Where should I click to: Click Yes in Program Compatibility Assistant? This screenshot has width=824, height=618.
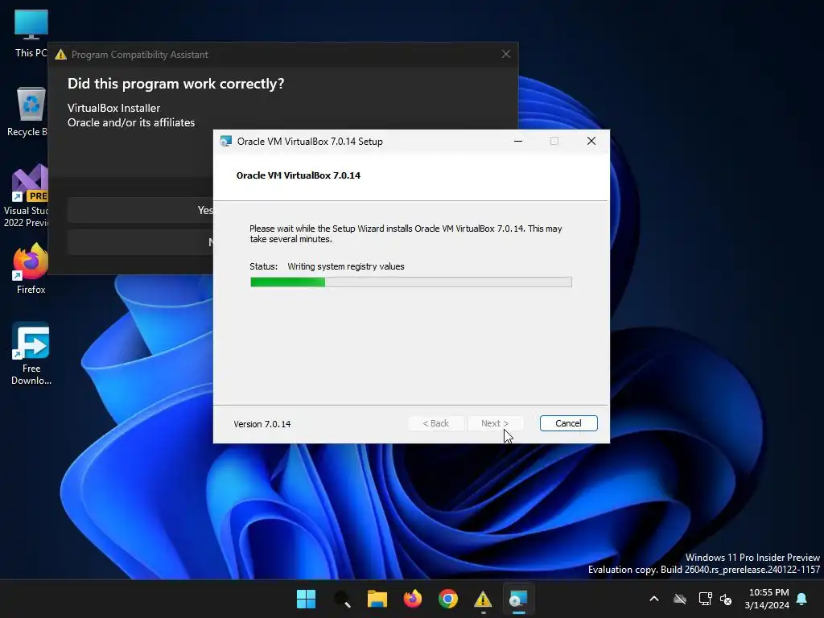[x=141, y=210]
